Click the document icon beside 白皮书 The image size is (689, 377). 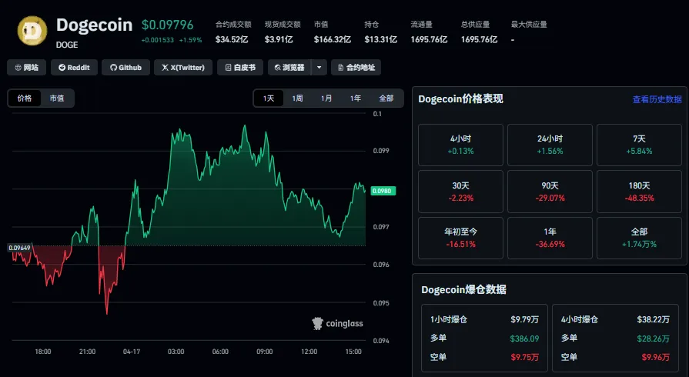tap(228, 68)
